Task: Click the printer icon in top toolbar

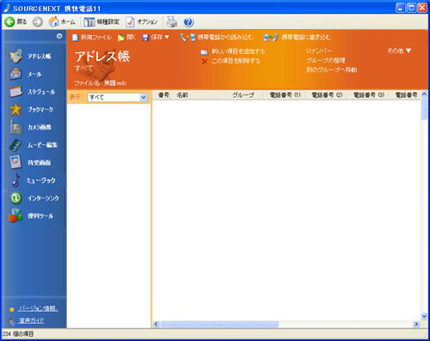Action: pyautogui.click(x=172, y=21)
